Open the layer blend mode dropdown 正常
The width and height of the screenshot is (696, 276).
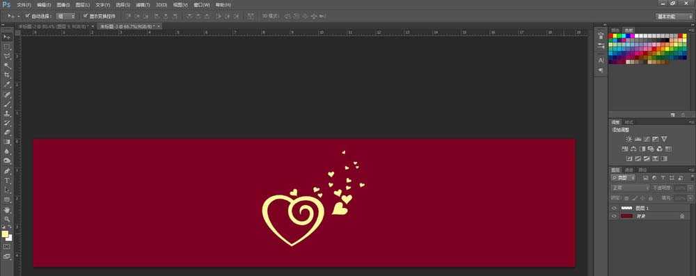(x=631, y=188)
